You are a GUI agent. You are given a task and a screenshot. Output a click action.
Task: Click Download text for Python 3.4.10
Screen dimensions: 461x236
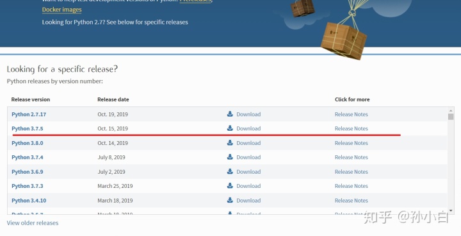(248, 200)
